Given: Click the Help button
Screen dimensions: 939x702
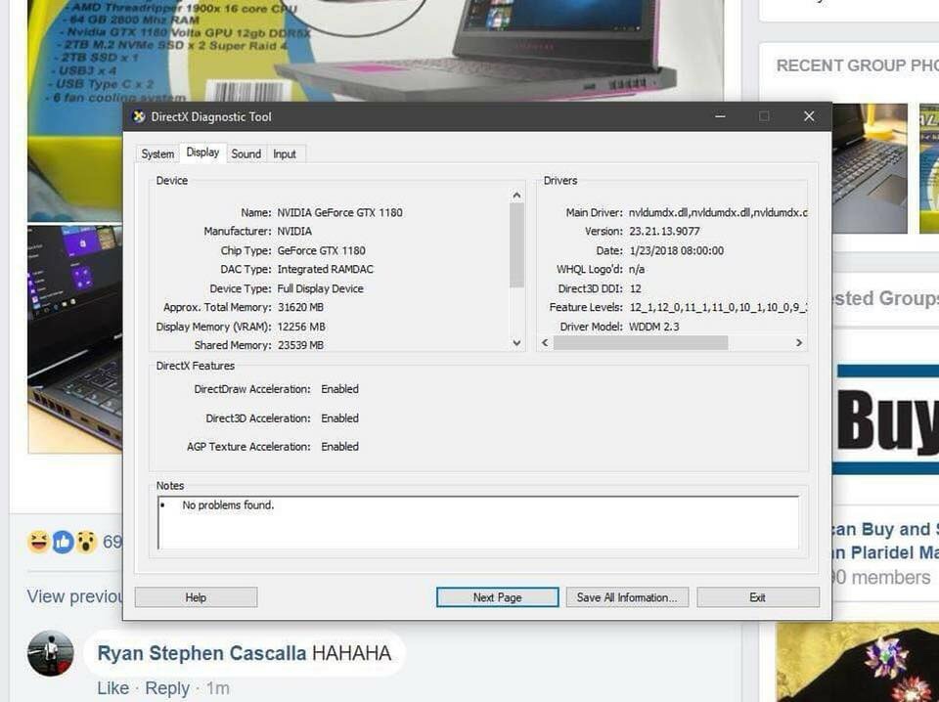Looking at the screenshot, I should [196, 597].
